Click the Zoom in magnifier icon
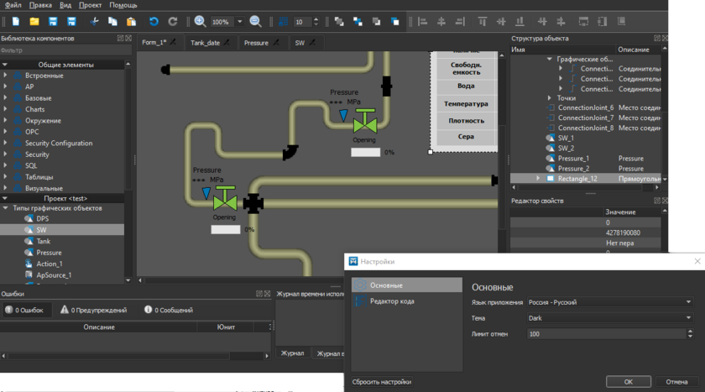Image resolution: width=705 pixels, height=392 pixels. 200,21
